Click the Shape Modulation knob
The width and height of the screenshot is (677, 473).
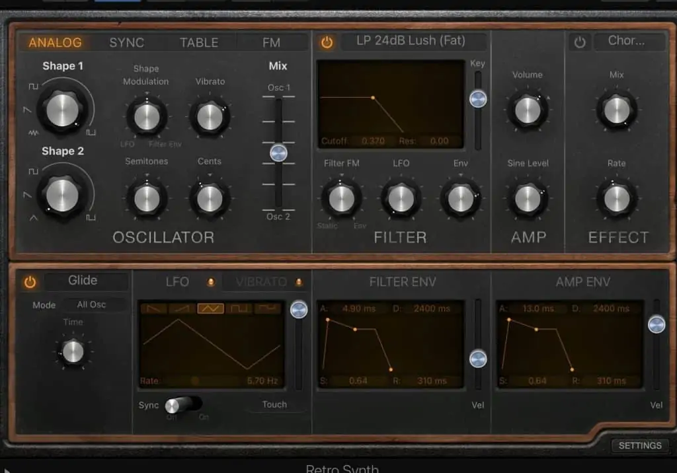point(147,117)
